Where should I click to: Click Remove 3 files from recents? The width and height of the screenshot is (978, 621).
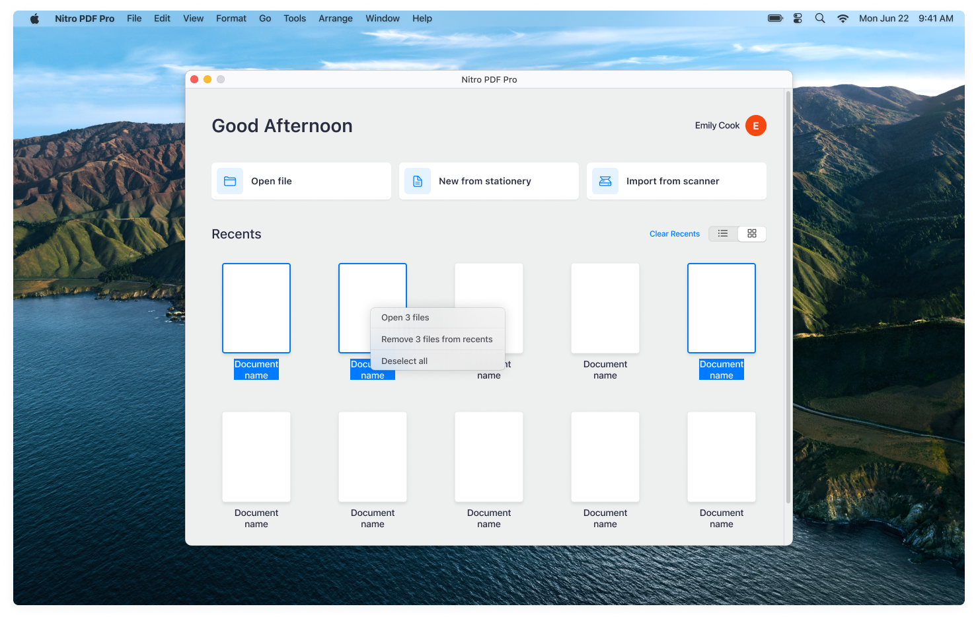(437, 339)
